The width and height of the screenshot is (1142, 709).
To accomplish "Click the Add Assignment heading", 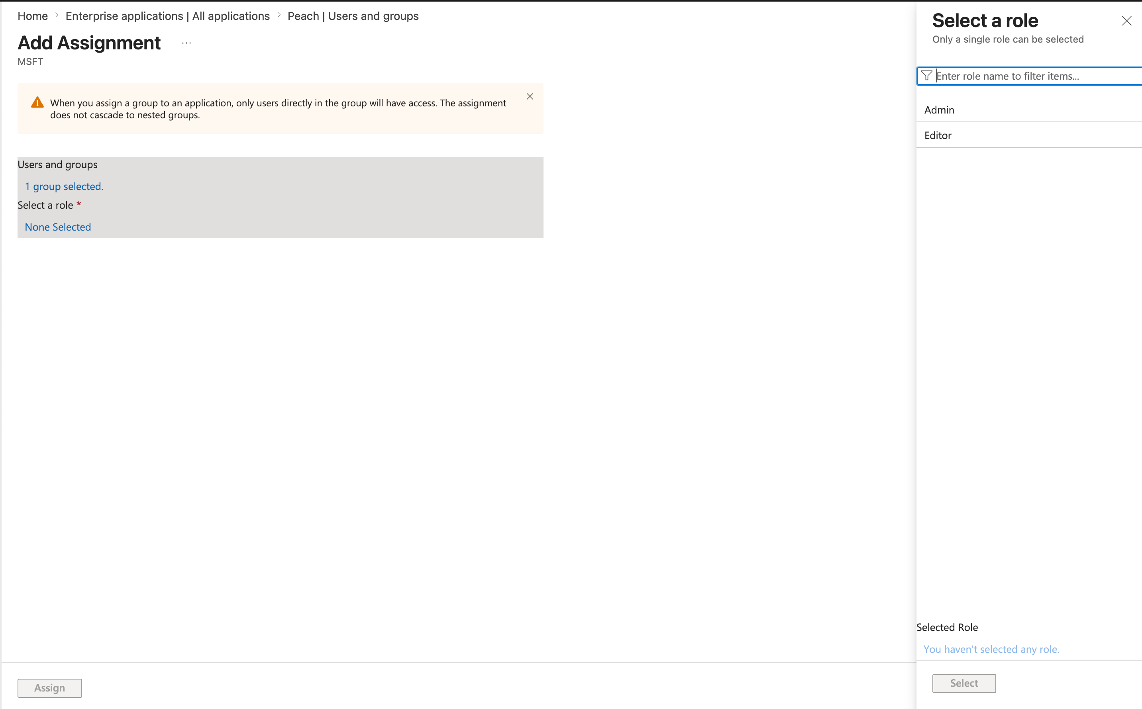I will (89, 43).
